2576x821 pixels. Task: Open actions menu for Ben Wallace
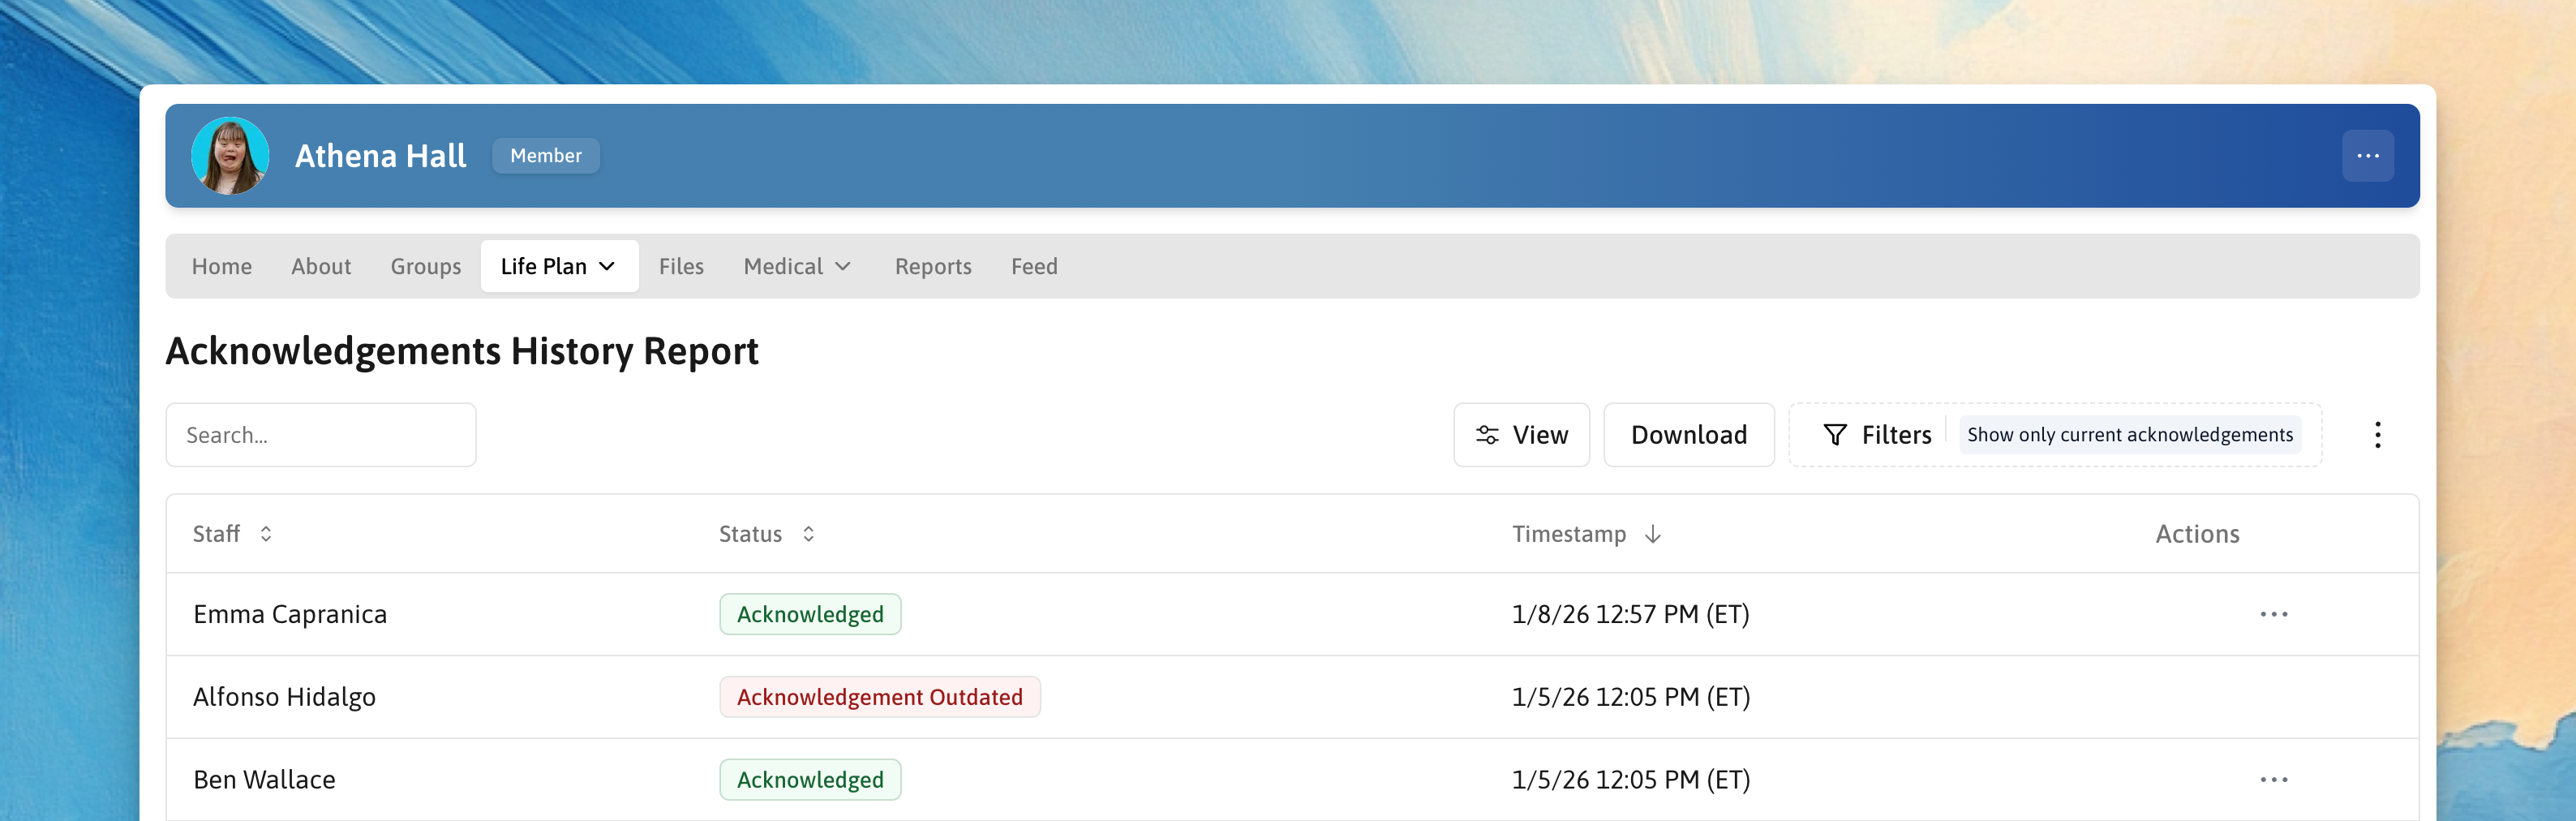pos(2273,780)
